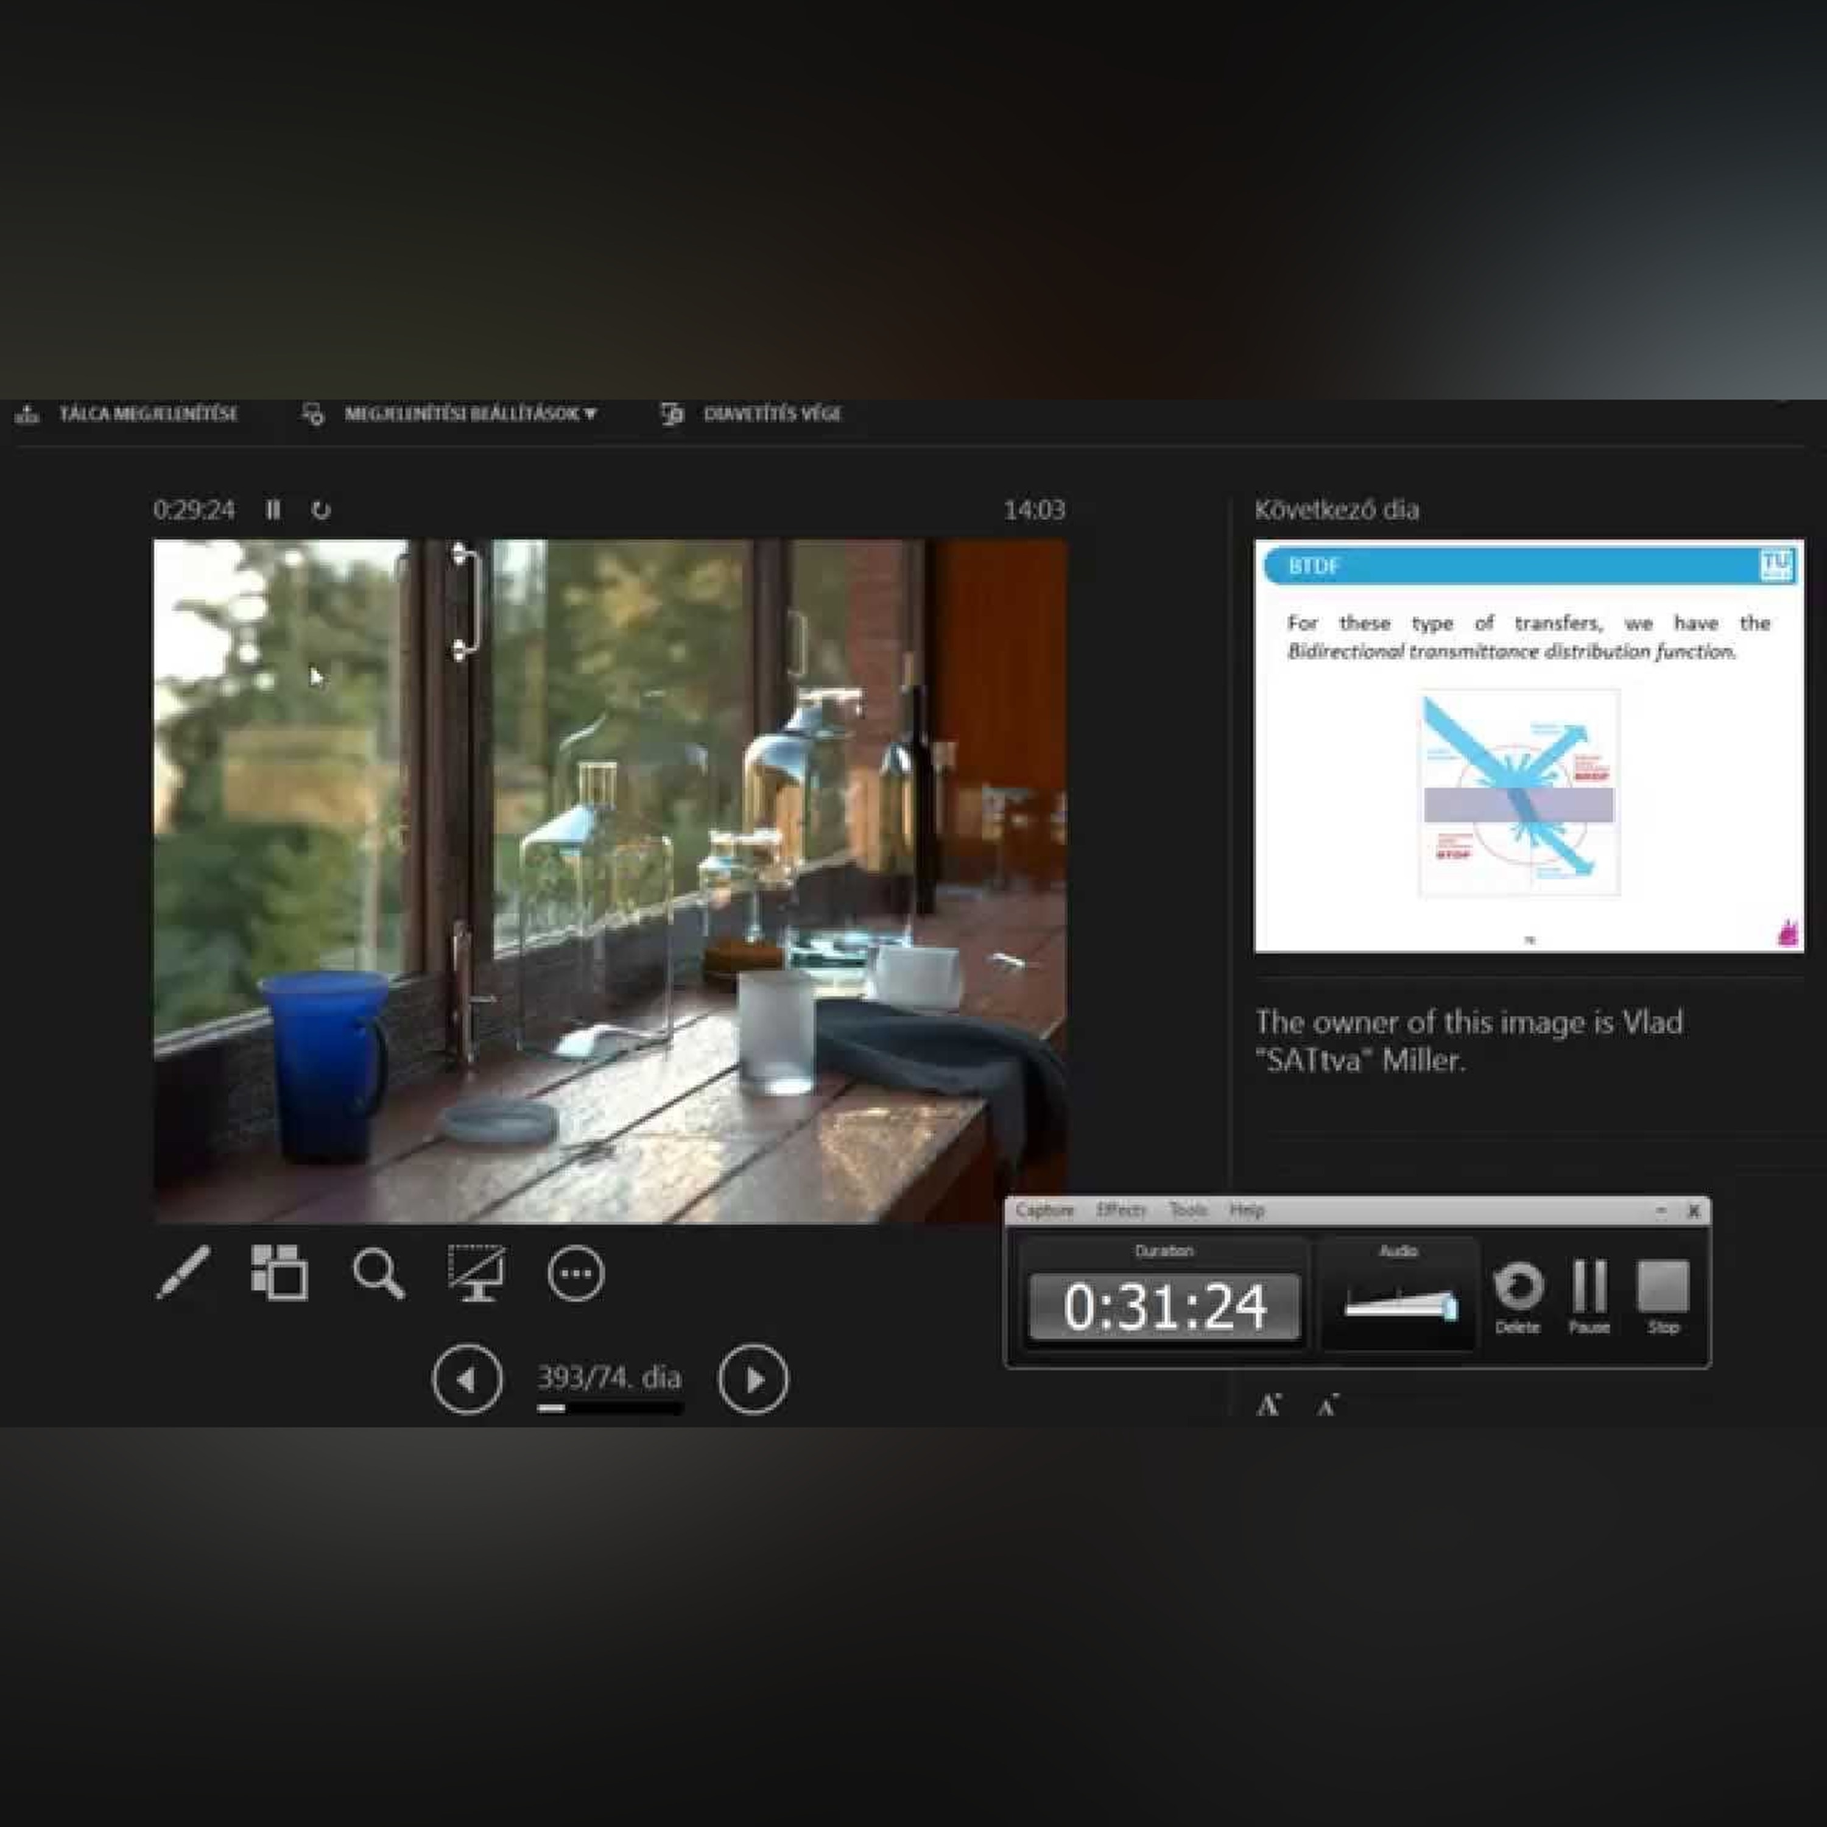Click the next slide BTDF thumbnail
This screenshot has height=1827, width=1827.
point(1528,745)
